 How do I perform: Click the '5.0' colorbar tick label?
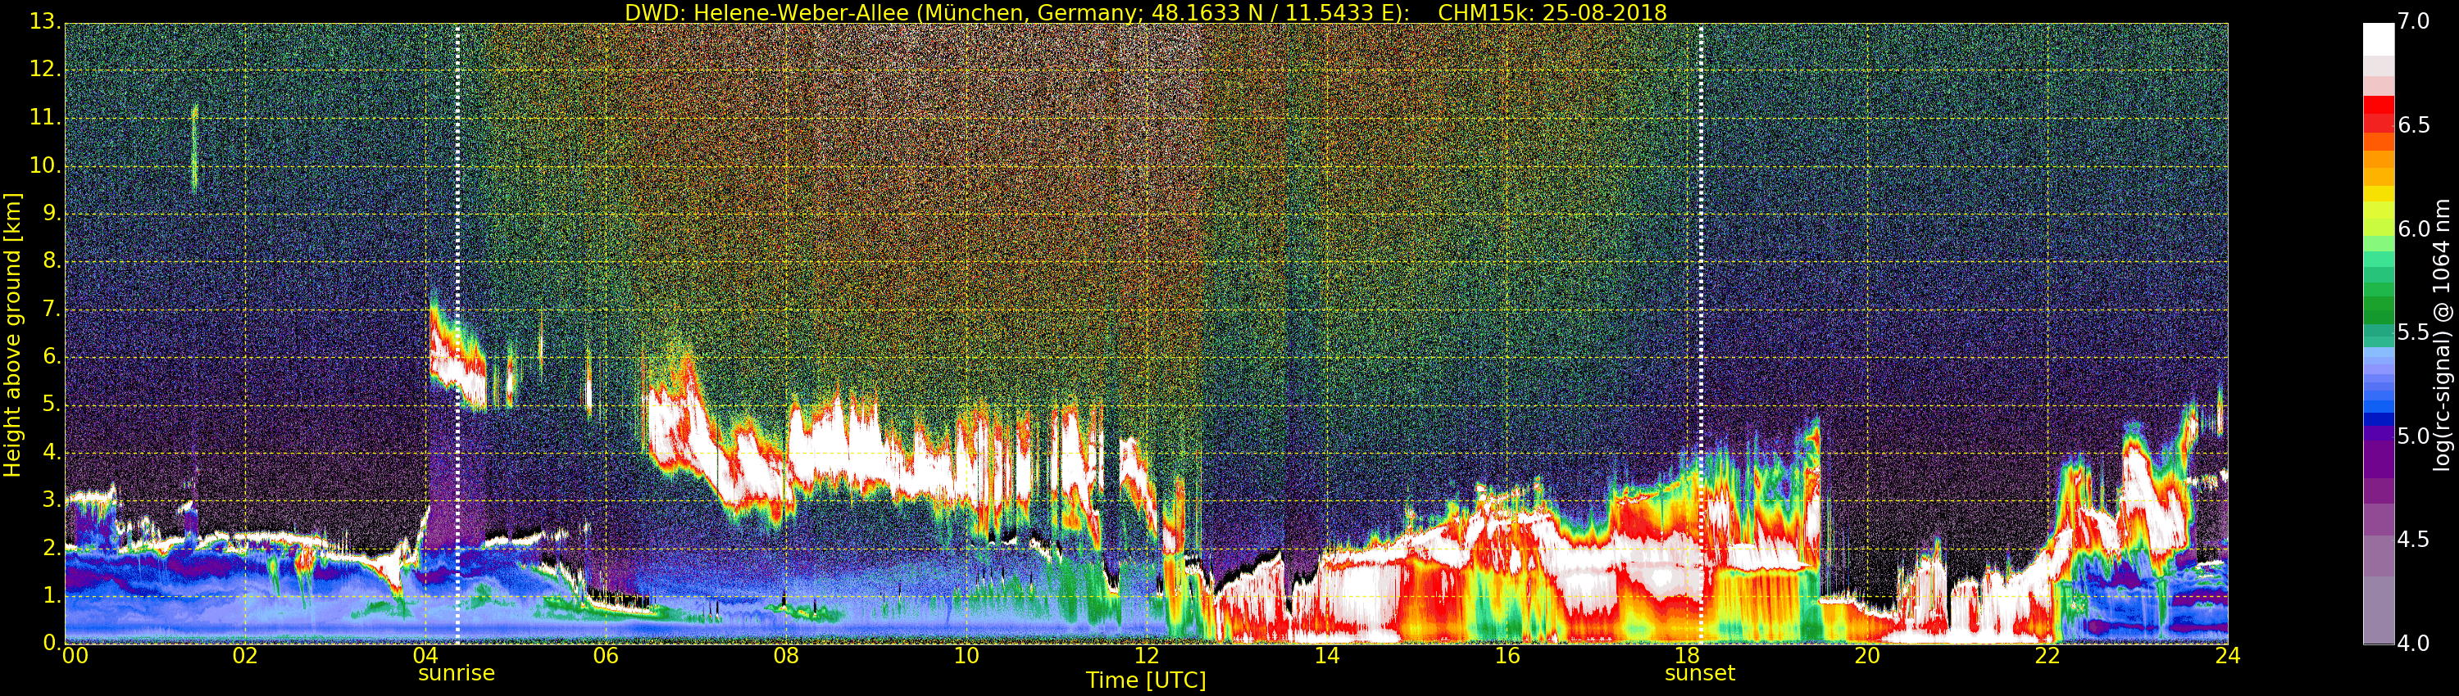pyautogui.click(x=2414, y=436)
